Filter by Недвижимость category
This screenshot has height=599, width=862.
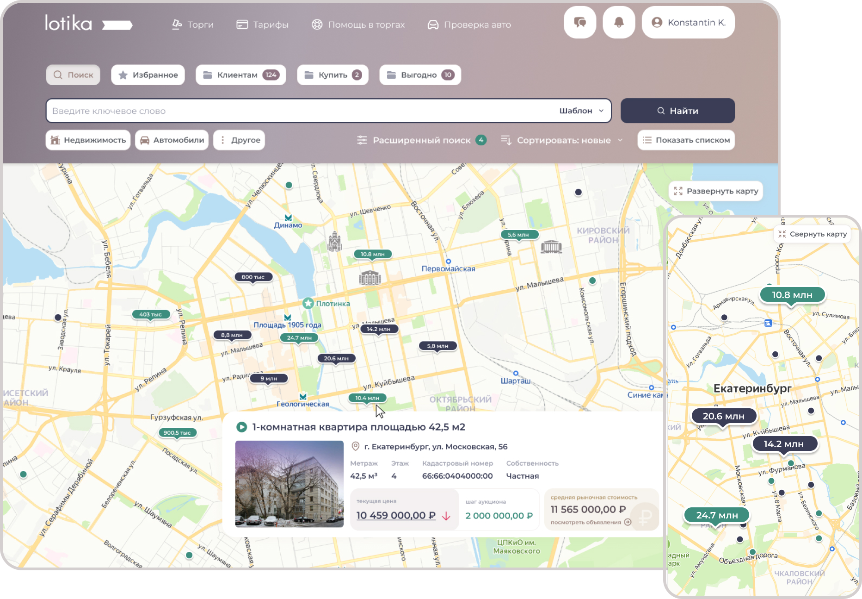tap(88, 140)
